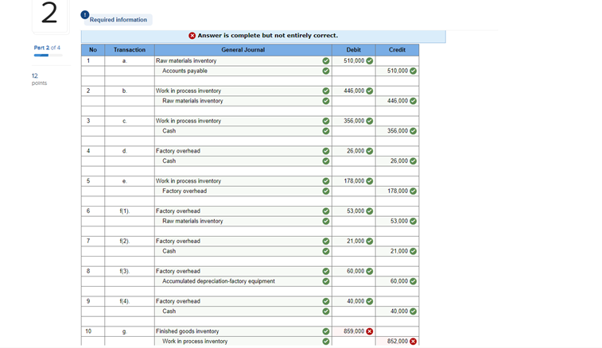Select 'Raw materials inventory' credit line in transaction b
Screen dimensions: 602x348
pos(243,101)
